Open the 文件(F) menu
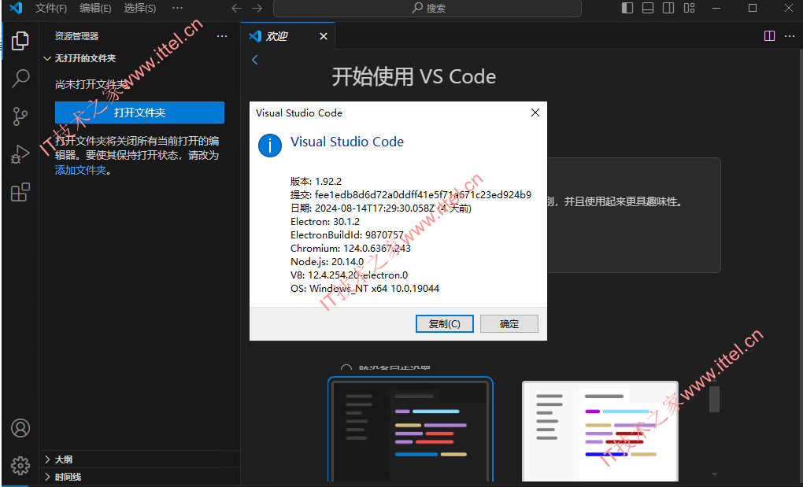This screenshot has width=803, height=487. pyautogui.click(x=50, y=8)
